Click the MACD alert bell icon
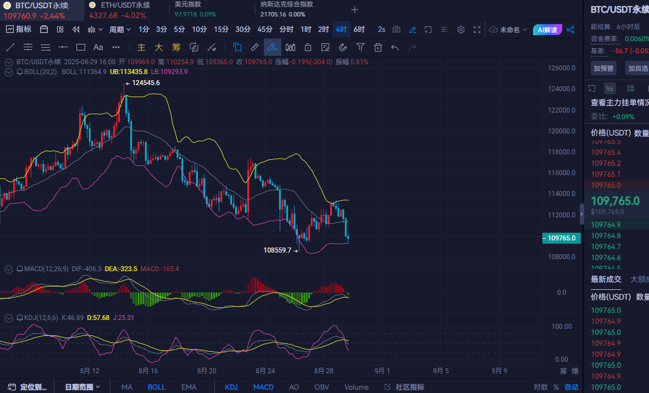The width and height of the screenshot is (649, 393). [x=19, y=269]
